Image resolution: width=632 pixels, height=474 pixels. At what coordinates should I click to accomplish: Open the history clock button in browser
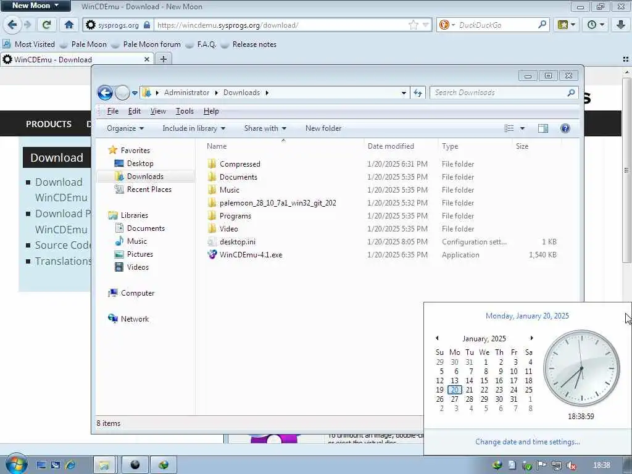pyautogui.click(x=596, y=25)
